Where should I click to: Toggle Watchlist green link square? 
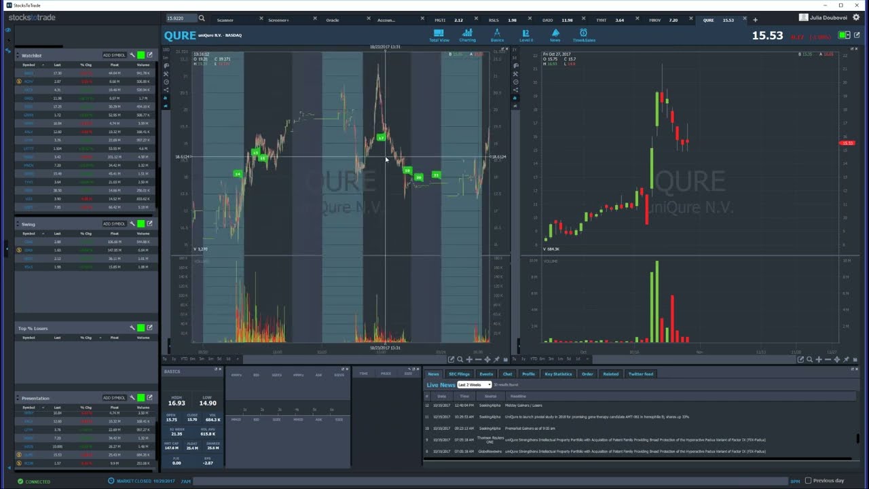click(141, 55)
